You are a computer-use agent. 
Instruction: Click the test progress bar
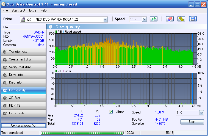(82, 133)
